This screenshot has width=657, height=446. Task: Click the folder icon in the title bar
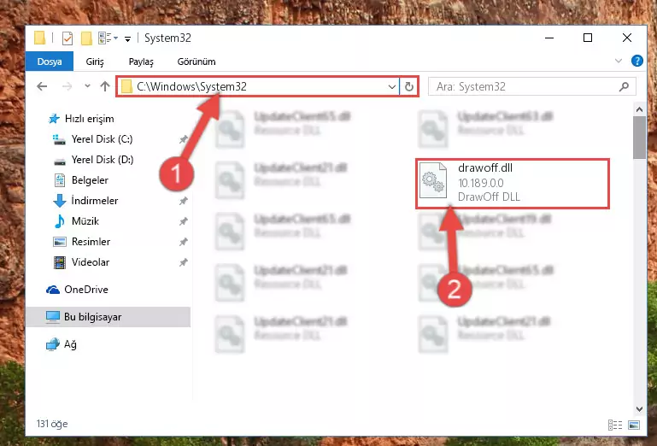tap(40, 38)
